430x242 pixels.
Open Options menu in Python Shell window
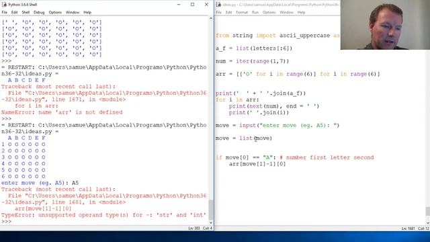[x=55, y=12]
